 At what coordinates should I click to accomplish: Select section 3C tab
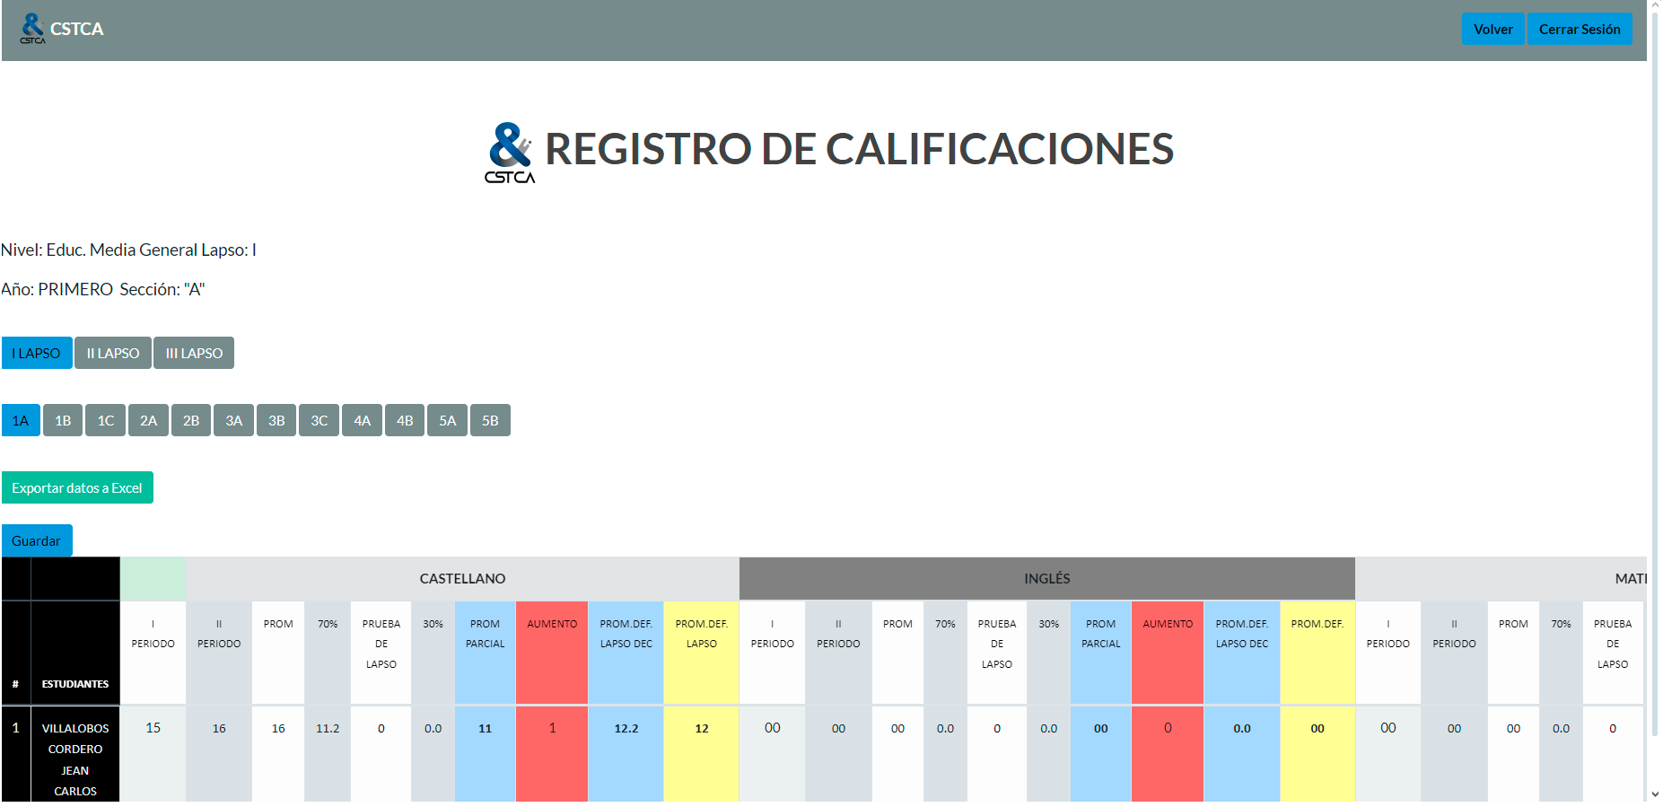[x=319, y=421]
